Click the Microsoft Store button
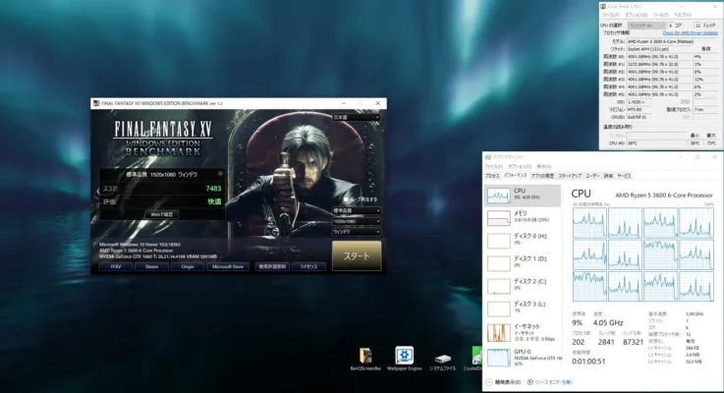The image size is (724, 393). click(x=228, y=266)
